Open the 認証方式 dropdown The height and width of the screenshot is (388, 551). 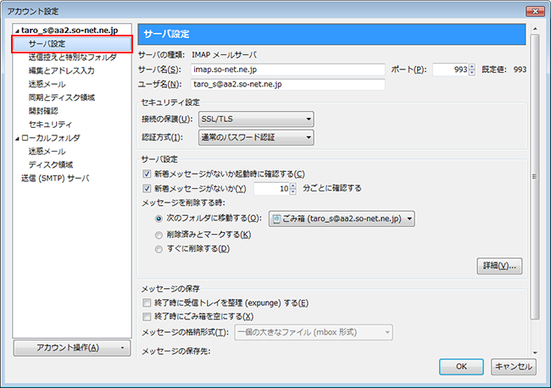pyautogui.click(x=256, y=136)
